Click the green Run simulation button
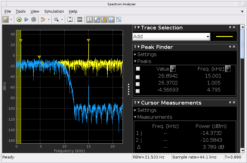The width and height of the screenshot is (247, 163). [x=19, y=19]
